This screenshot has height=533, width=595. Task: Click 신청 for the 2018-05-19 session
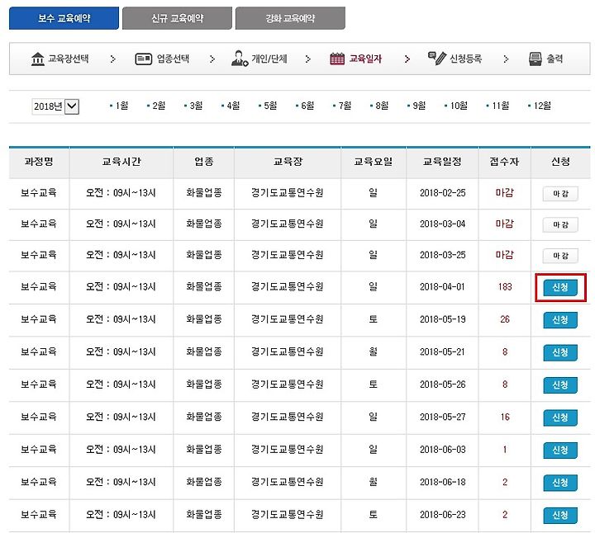pyautogui.click(x=560, y=320)
